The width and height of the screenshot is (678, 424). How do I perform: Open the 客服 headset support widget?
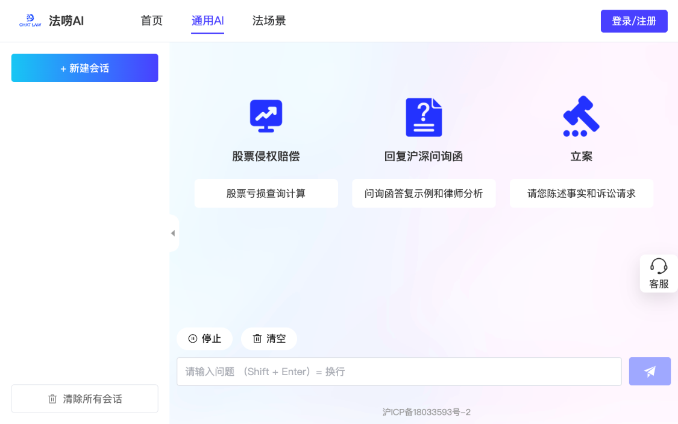pos(658,273)
